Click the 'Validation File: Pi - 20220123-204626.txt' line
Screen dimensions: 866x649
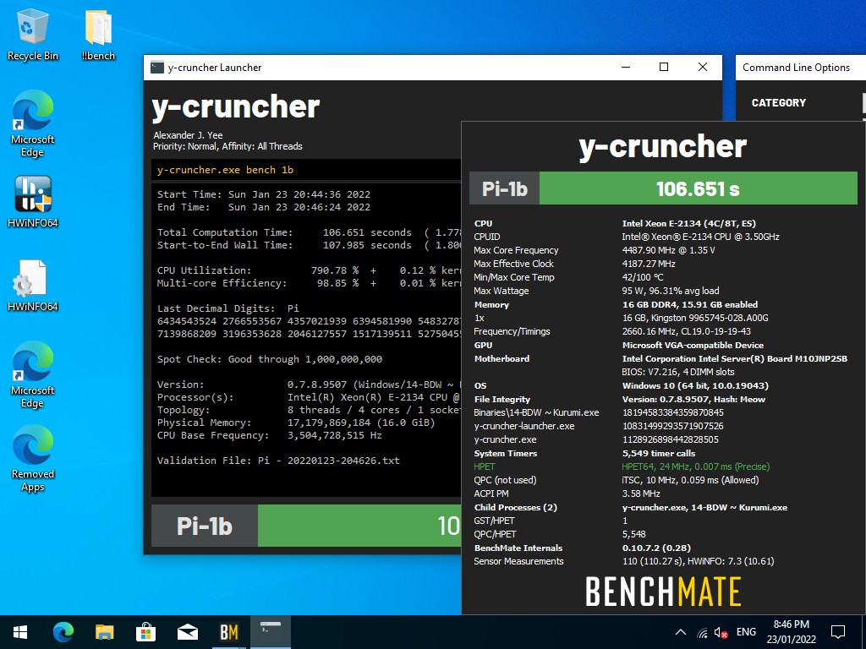coord(278,461)
